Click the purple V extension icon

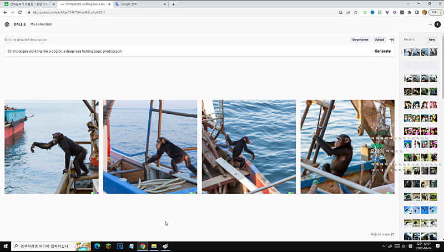click(387, 12)
